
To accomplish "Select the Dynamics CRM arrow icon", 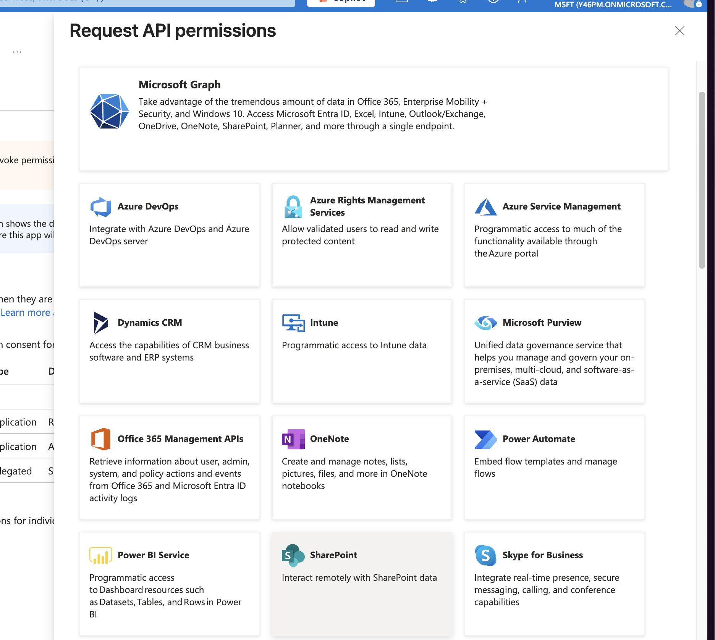I will click(101, 323).
